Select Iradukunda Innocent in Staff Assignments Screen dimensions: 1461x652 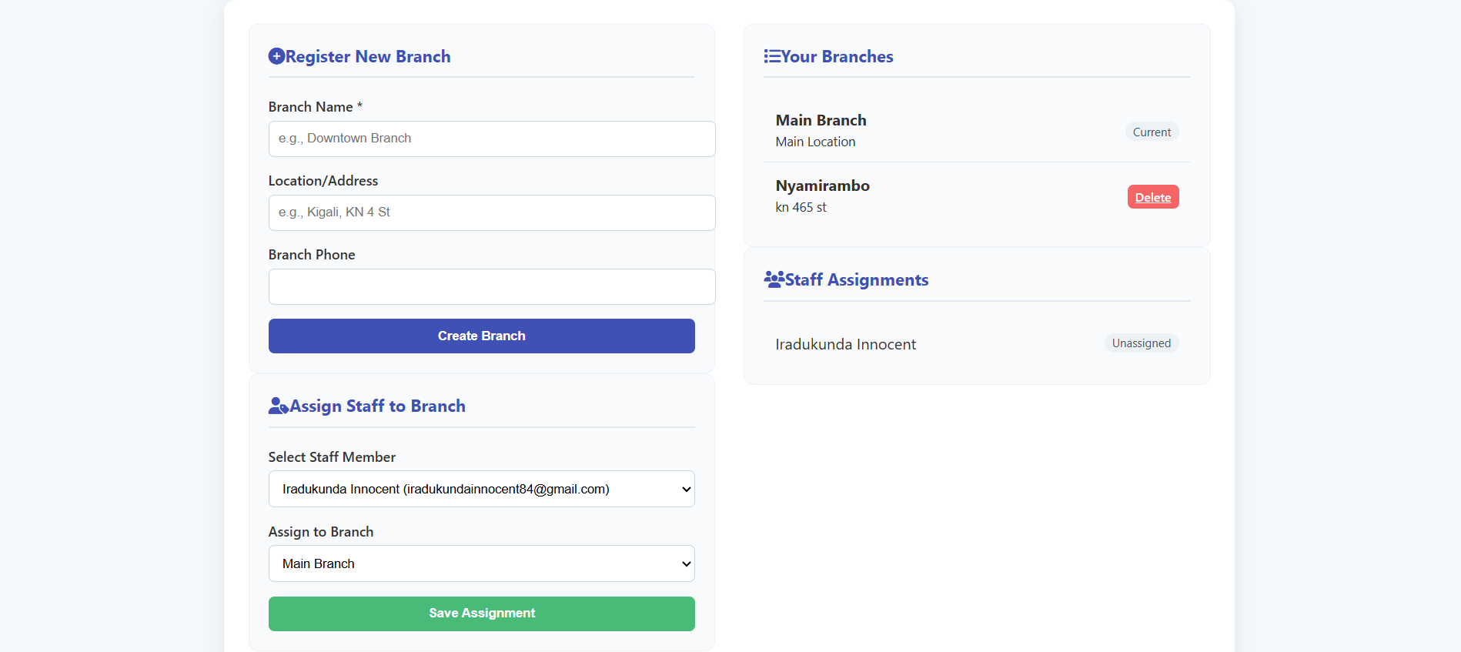(845, 344)
